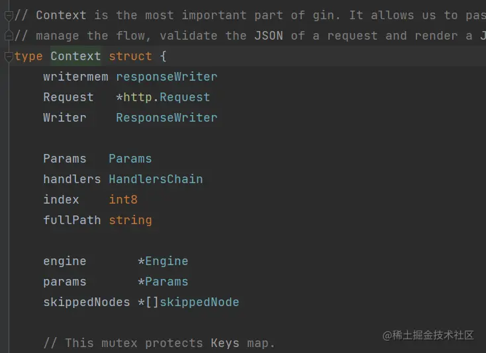Click the string type after fullPath

[x=130, y=220]
